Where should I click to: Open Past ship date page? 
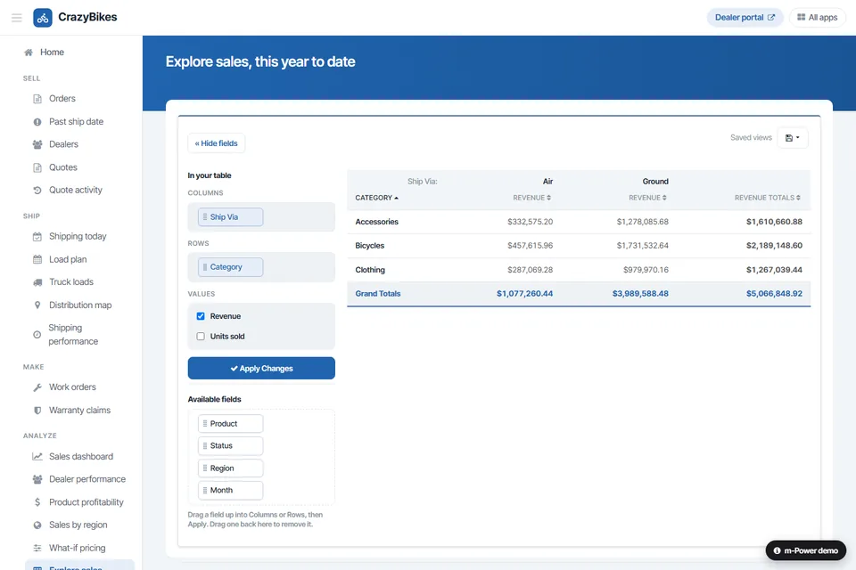pos(77,122)
